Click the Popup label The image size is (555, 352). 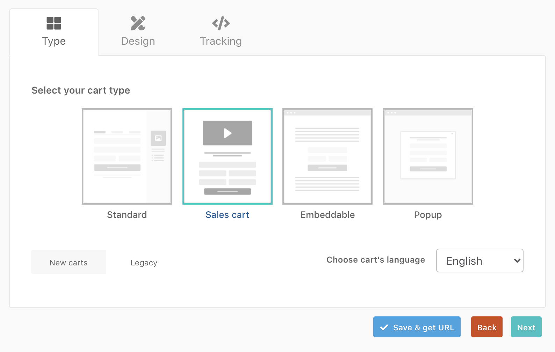(x=428, y=215)
